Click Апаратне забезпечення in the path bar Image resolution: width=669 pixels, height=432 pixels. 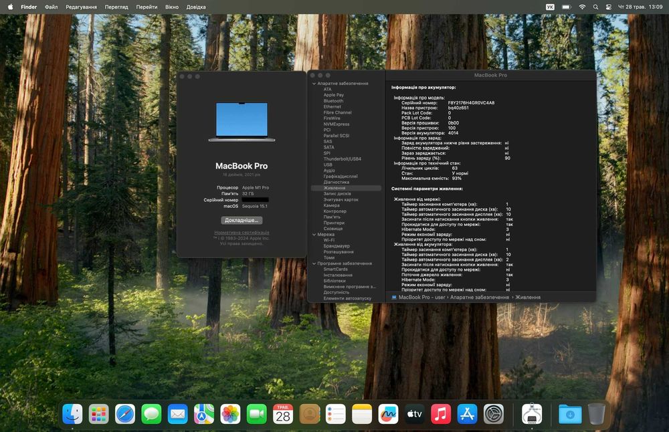coord(480,297)
